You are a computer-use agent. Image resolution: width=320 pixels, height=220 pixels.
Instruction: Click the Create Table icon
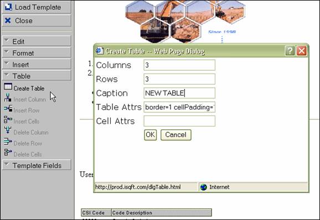click(x=8, y=87)
